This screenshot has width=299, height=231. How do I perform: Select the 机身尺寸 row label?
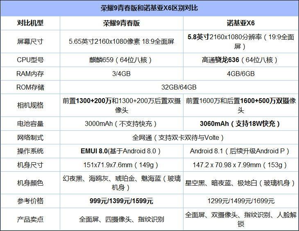point(30,165)
